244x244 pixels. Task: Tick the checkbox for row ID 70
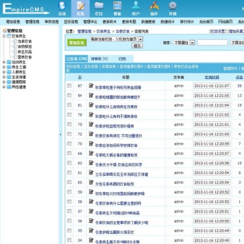(x=69, y=144)
